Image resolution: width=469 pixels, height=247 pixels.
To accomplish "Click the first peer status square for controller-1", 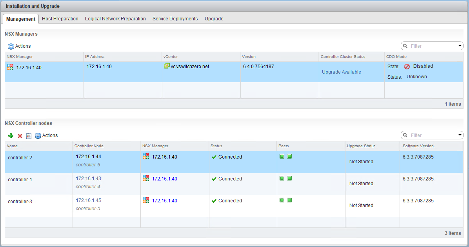I will (x=282, y=178).
